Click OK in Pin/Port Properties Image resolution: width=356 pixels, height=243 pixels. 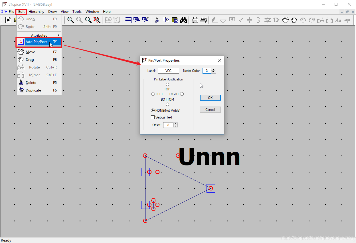[x=210, y=97]
